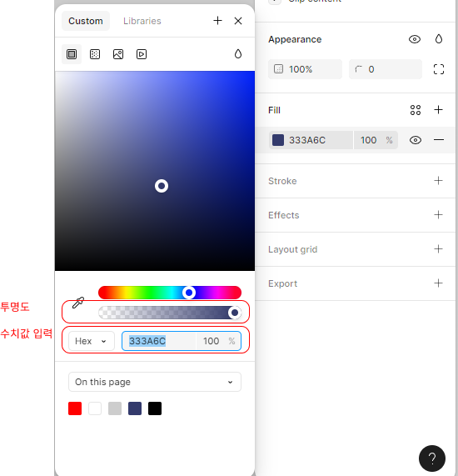458x476 pixels.
Task: Pick the red page color swatch
Action: tap(75, 408)
